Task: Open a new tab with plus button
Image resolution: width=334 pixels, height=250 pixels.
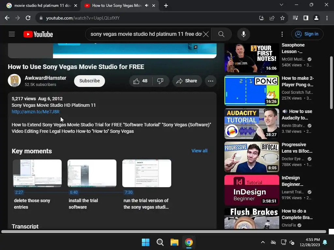Action: pos(166,6)
